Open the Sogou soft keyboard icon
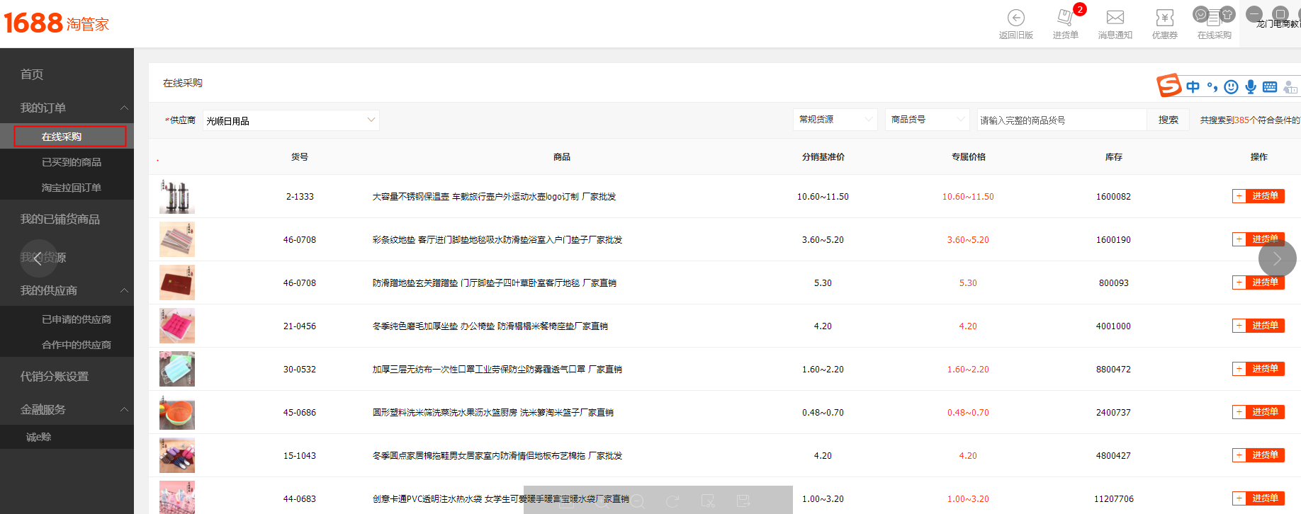 tap(1270, 87)
